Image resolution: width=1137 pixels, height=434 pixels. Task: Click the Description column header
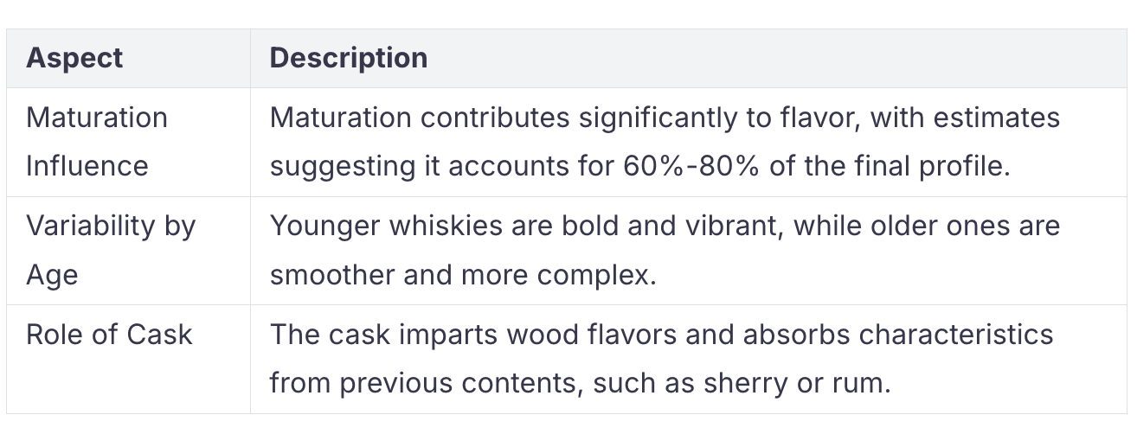pos(349,58)
